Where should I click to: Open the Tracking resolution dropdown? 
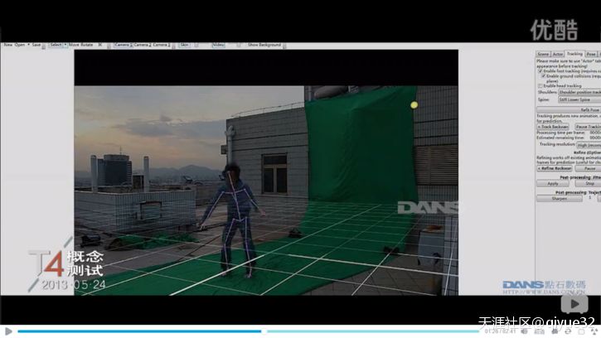click(x=588, y=144)
